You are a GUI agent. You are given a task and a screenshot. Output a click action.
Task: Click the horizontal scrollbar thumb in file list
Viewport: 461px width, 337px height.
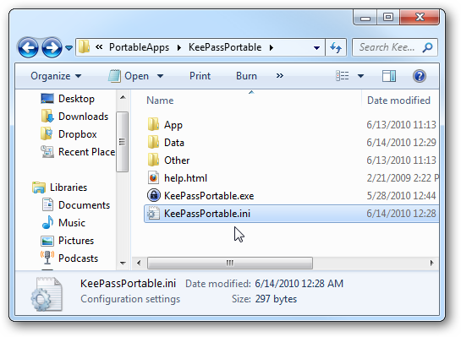click(x=230, y=263)
